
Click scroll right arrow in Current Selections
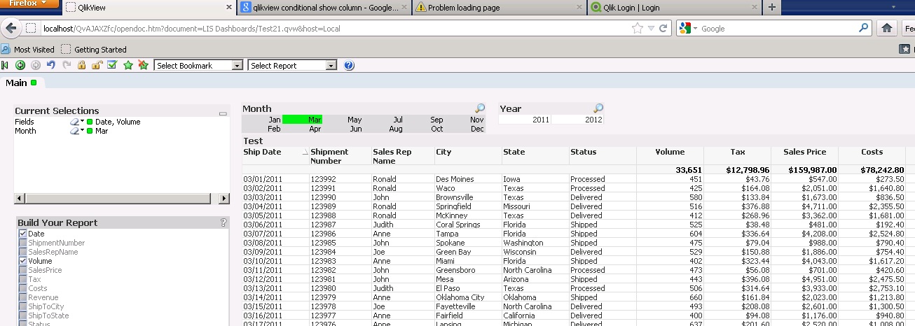[224, 199]
